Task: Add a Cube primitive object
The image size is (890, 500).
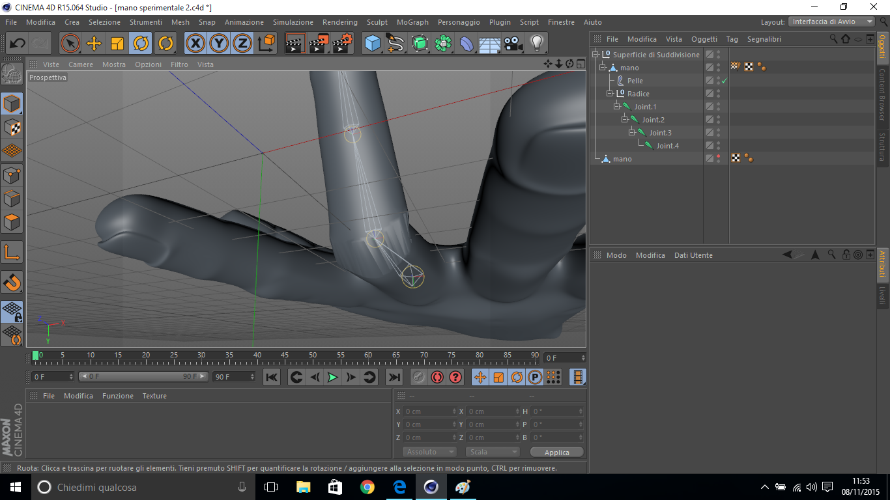Action: pyautogui.click(x=373, y=44)
